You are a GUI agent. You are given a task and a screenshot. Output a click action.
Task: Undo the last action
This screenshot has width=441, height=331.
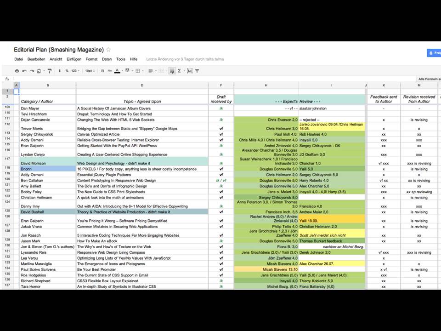click(x=24, y=71)
